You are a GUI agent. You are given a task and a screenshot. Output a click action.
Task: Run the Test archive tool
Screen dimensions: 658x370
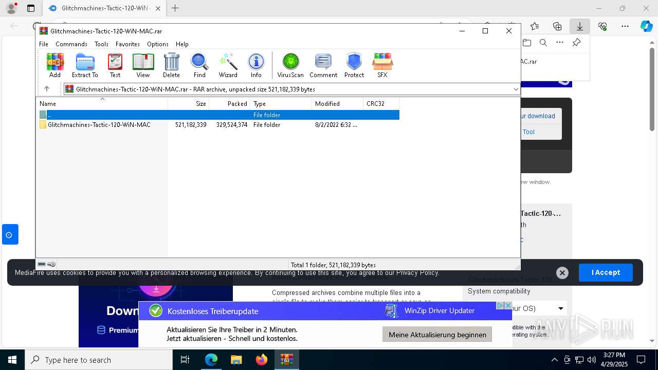tap(115, 65)
